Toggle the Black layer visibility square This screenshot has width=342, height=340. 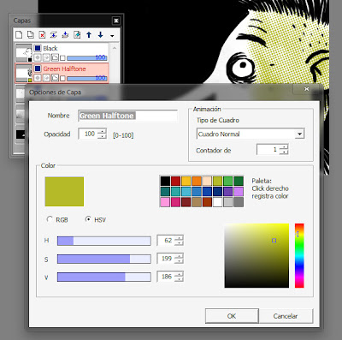pyautogui.click(x=38, y=48)
